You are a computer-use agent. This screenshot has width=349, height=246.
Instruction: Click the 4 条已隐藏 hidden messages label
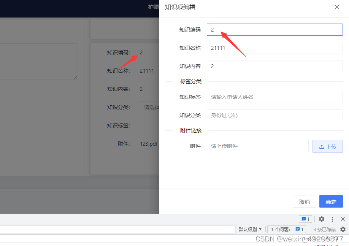tap(325, 229)
